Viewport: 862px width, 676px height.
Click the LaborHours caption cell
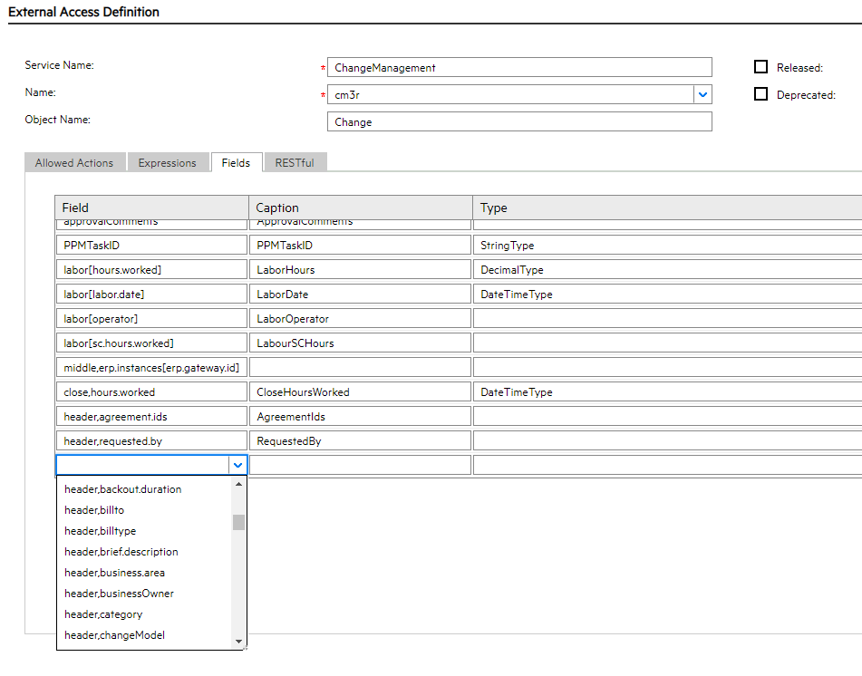(x=361, y=270)
